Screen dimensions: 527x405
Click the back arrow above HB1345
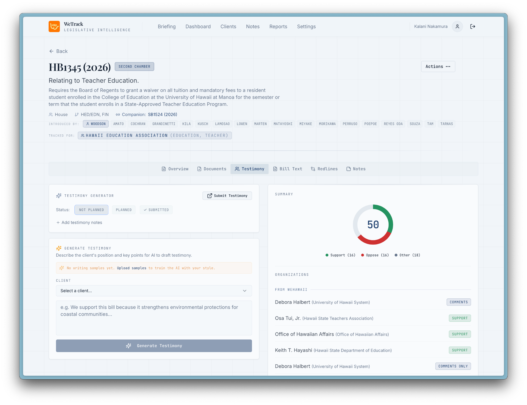pos(51,51)
